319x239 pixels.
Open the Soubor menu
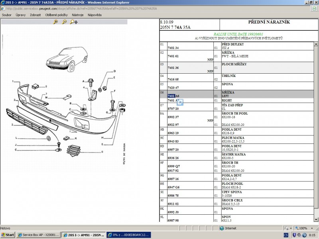click(7, 15)
